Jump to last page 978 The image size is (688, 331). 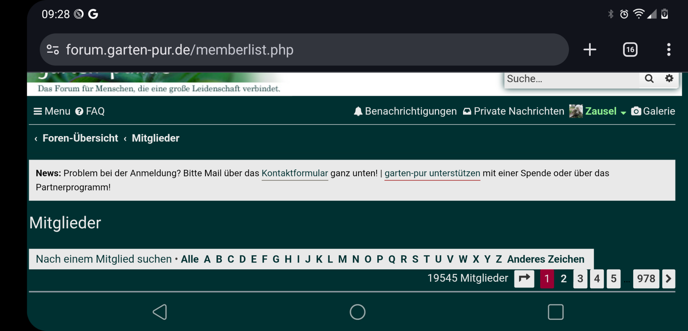(x=646, y=278)
